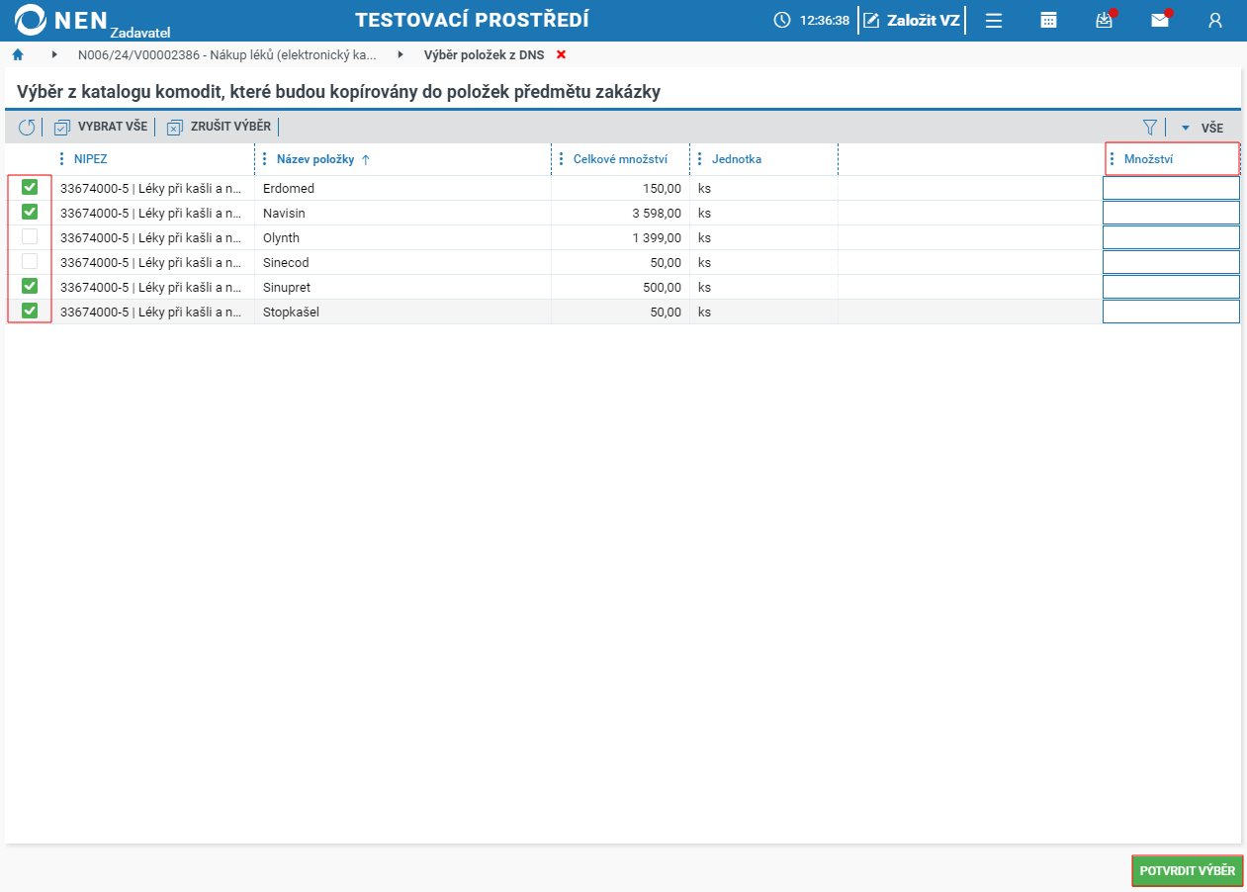Select the Erdomed item name cell

point(402,188)
